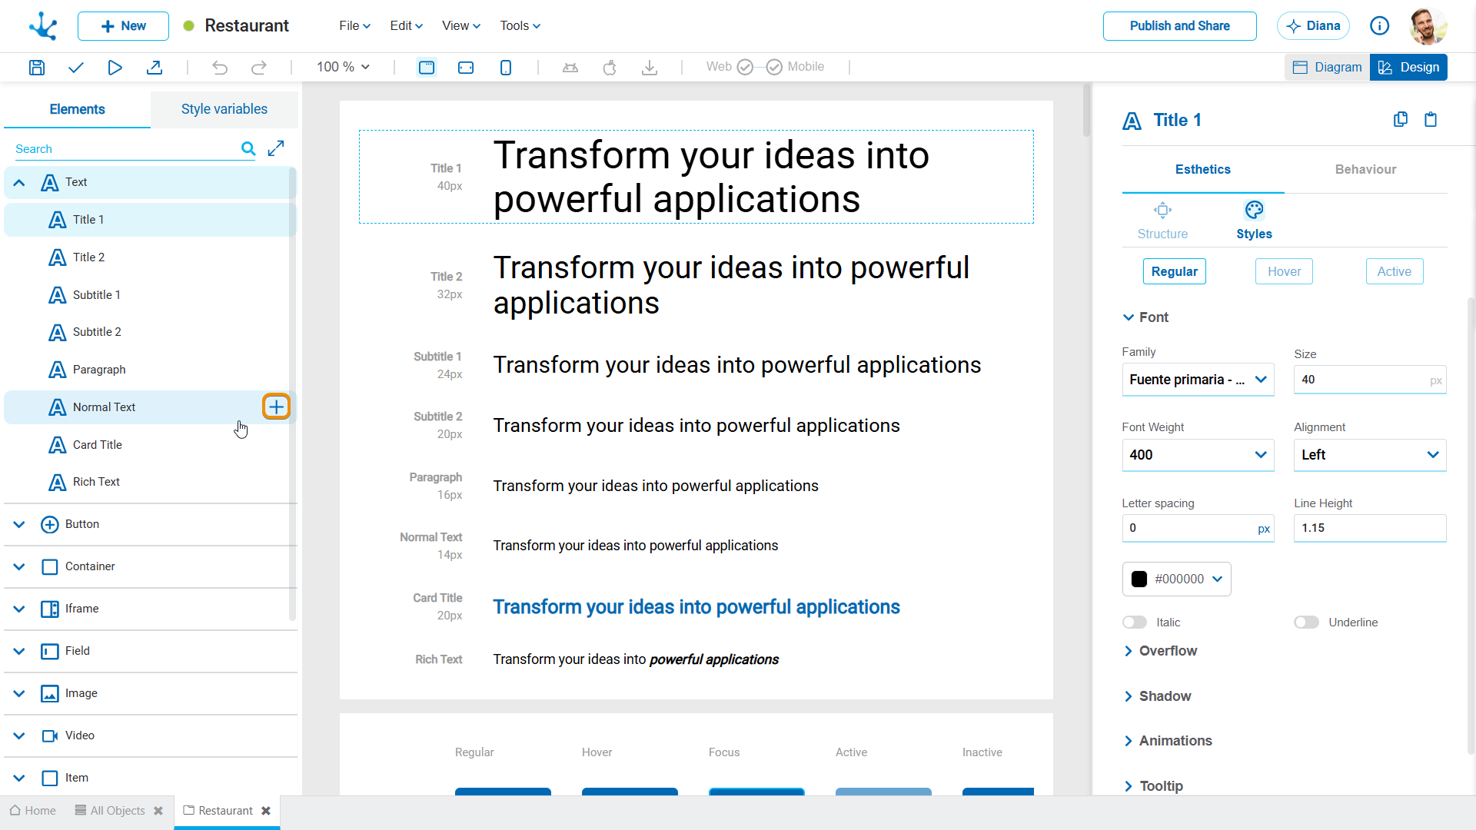Click paste clipboard icon beside Title 1
The width and height of the screenshot is (1476, 830).
pyautogui.click(x=1431, y=119)
